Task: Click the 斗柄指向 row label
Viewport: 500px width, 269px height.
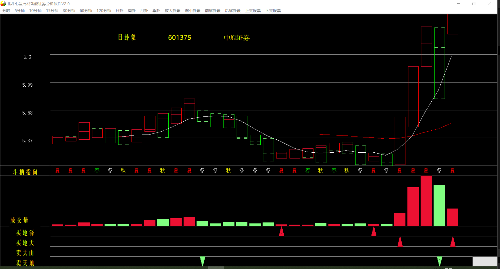Action: tap(25, 172)
